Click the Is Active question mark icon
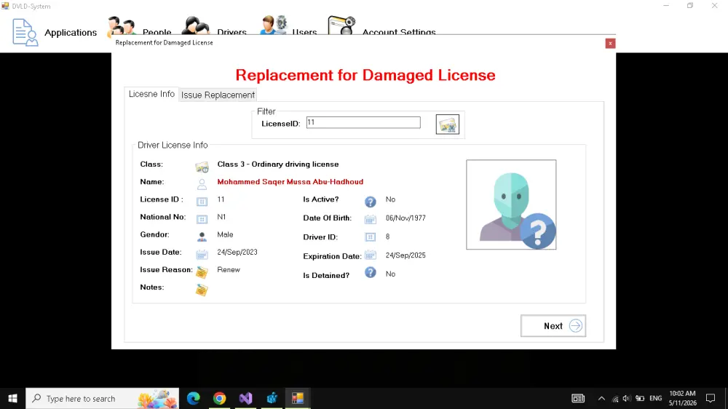 [370, 202]
